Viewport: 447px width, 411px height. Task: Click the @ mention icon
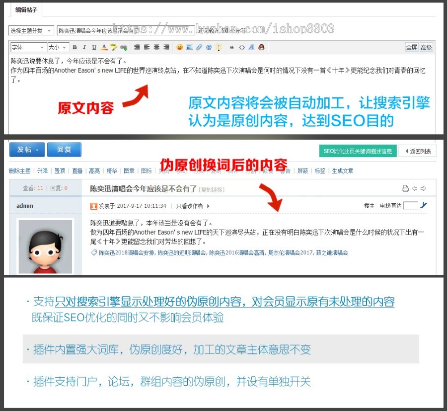tap(209, 47)
